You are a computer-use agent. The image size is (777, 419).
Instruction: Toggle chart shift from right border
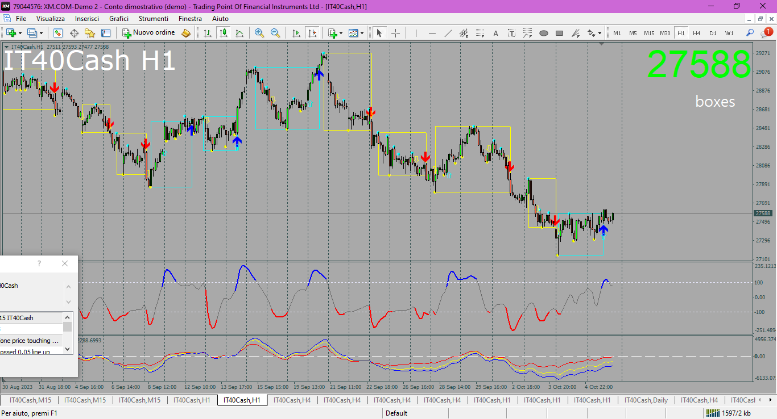[311, 33]
